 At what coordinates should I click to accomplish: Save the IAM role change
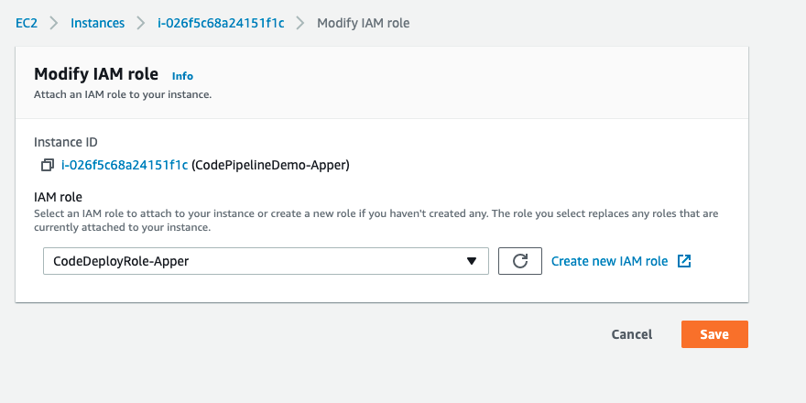714,334
